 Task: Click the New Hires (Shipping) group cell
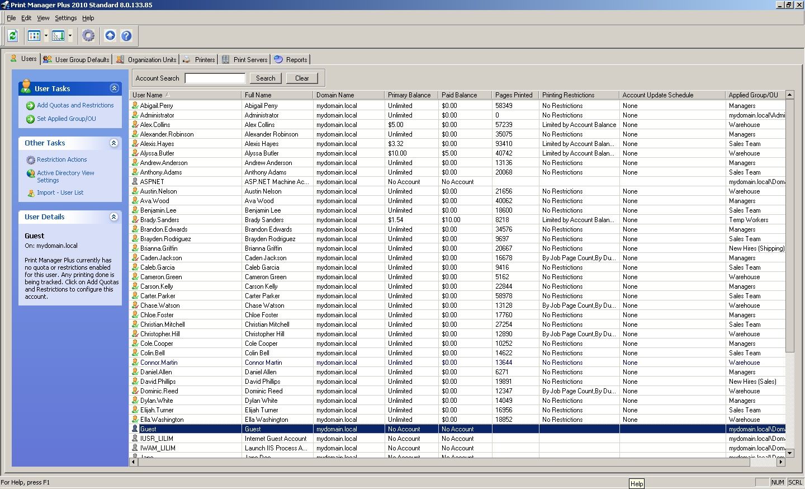click(756, 248)
